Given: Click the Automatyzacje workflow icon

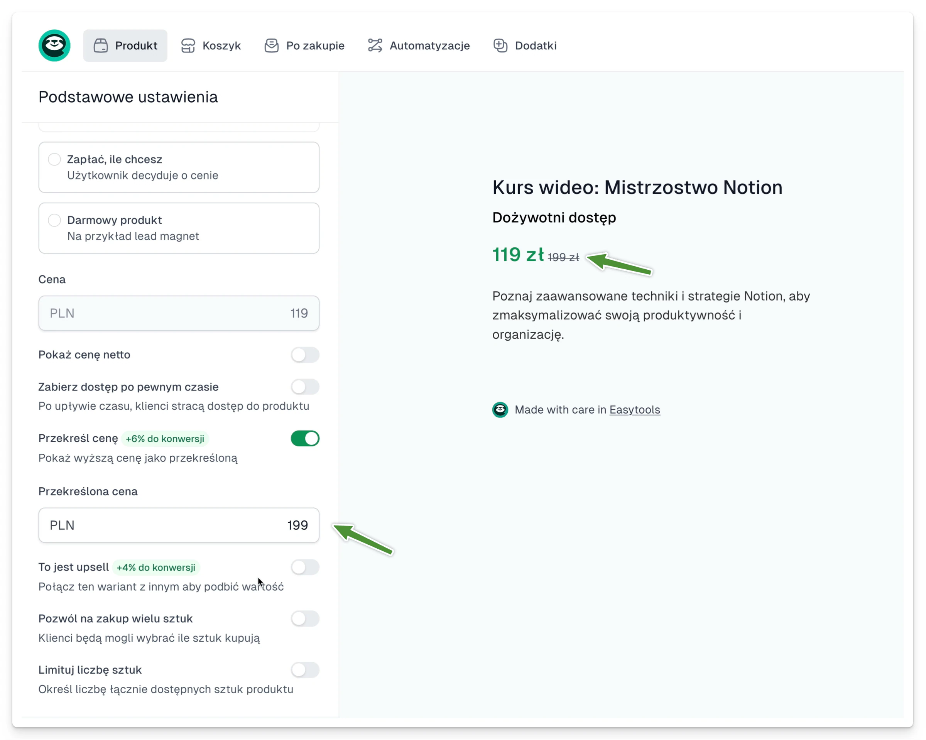Looking at the screenshot, I should click(375, 46).
